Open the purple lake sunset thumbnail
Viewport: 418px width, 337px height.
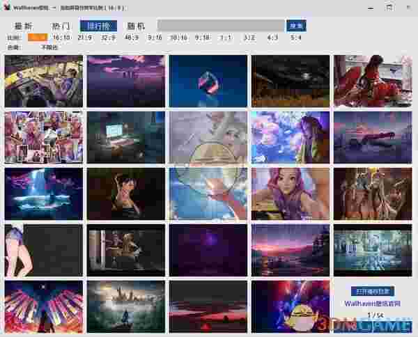click(373, 137)
